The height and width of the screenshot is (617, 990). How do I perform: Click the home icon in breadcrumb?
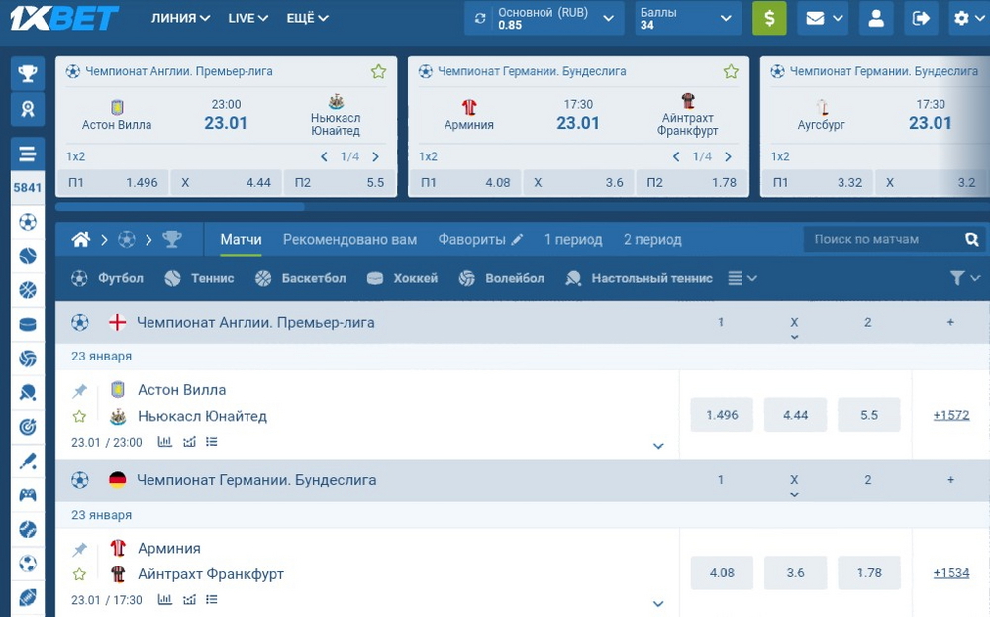coord(81,239)
